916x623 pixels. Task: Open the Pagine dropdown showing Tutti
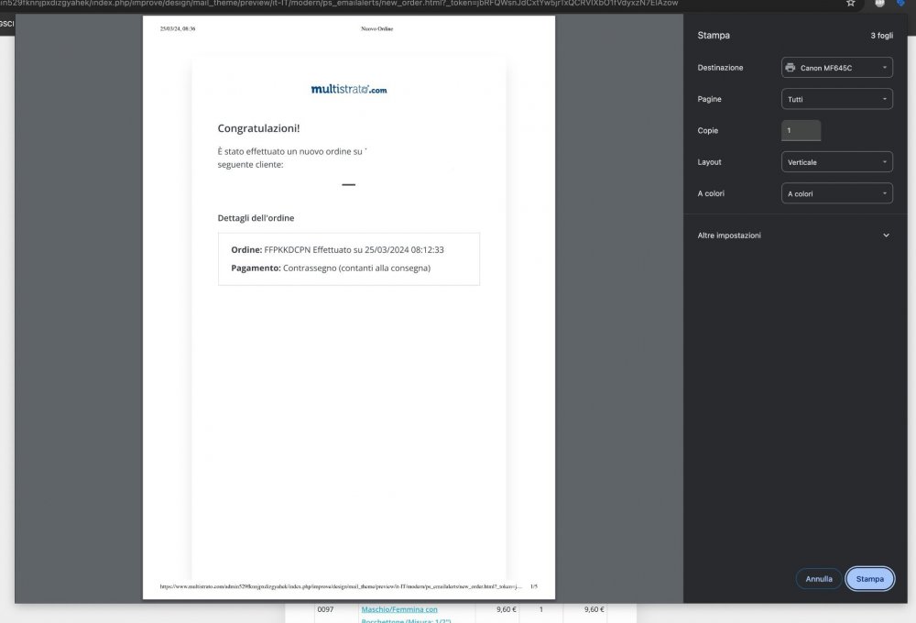click(836, 98)
